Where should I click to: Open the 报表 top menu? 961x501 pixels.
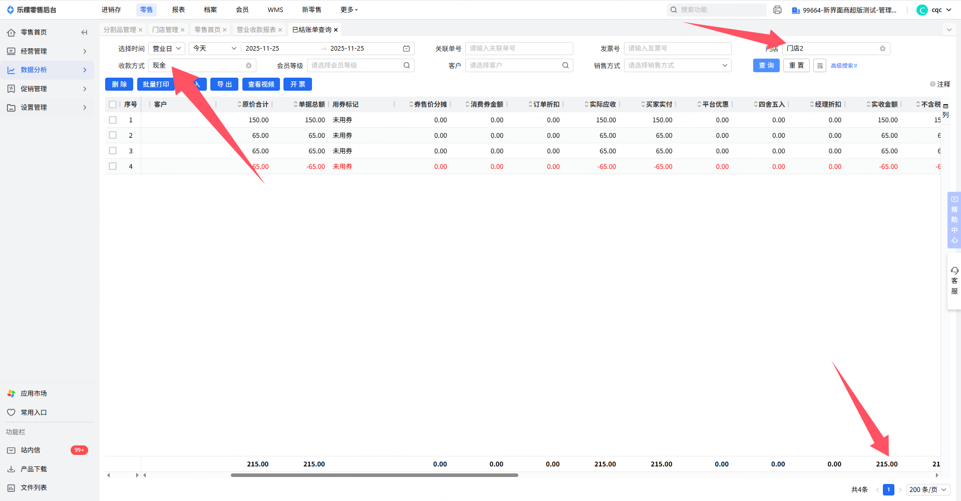[x=178, y=10]
